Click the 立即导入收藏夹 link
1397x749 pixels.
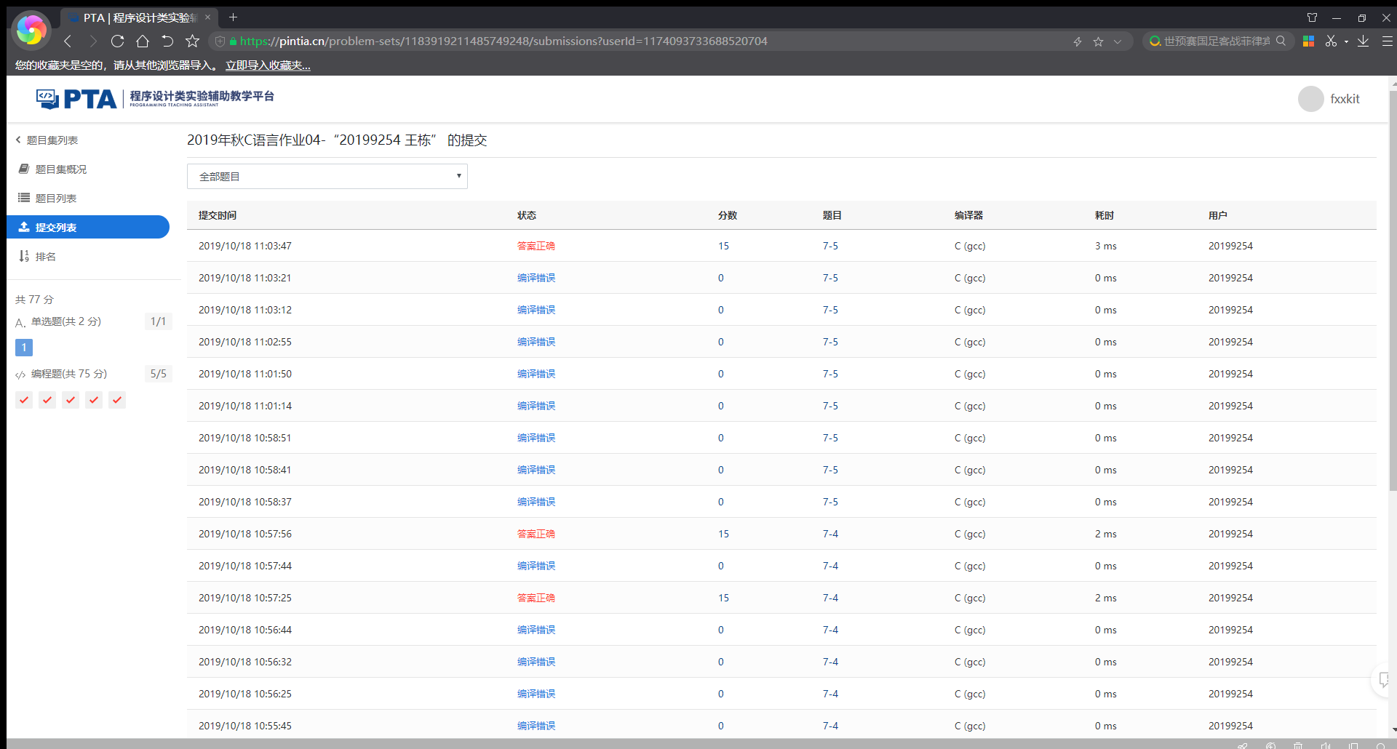click(268, 65)
